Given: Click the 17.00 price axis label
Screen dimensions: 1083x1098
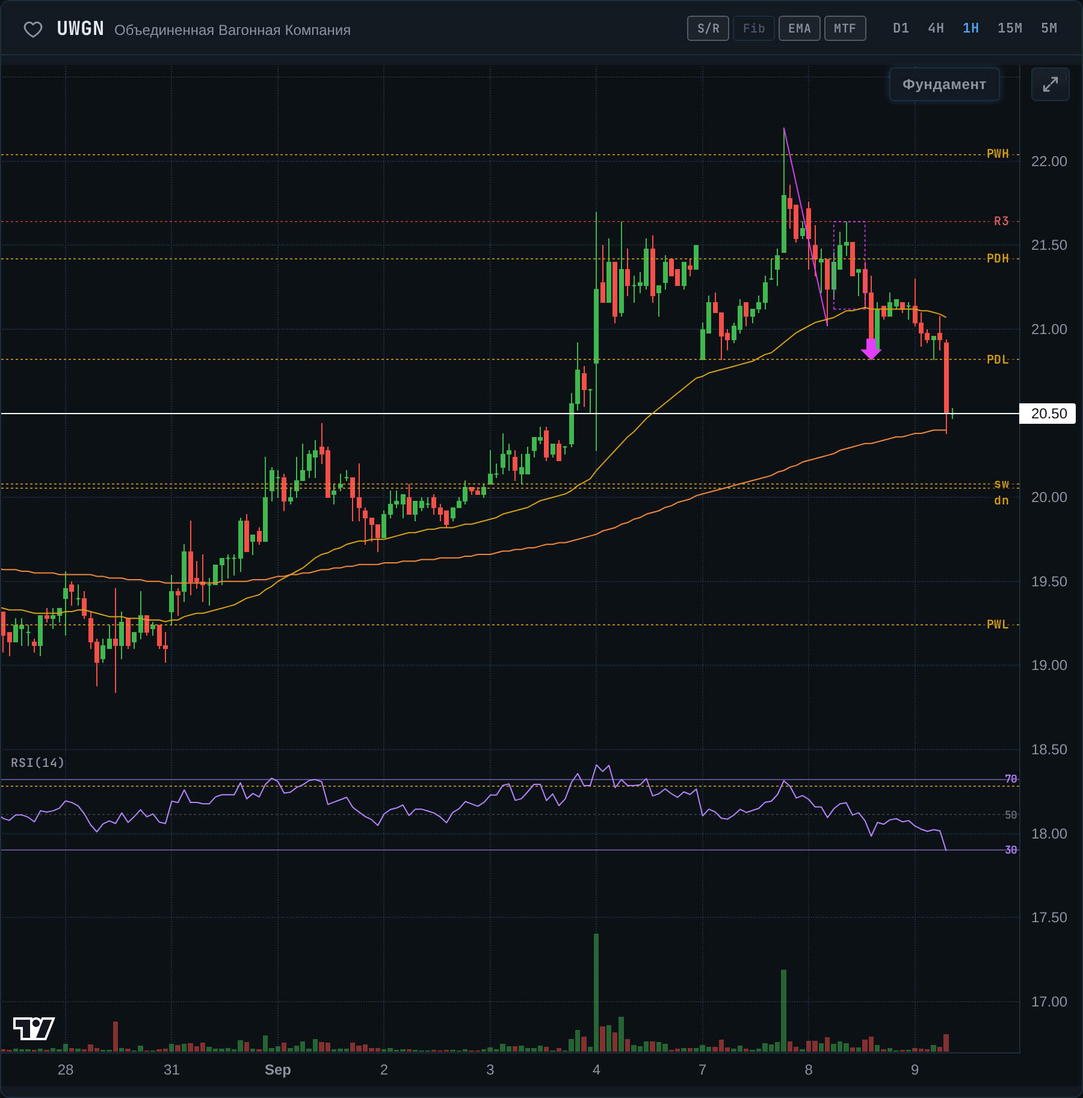Looking at the screenshot, I should 1049,1002.
